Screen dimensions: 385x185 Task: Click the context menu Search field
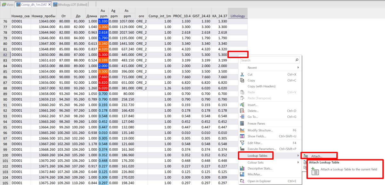click(x=267, y=60)
